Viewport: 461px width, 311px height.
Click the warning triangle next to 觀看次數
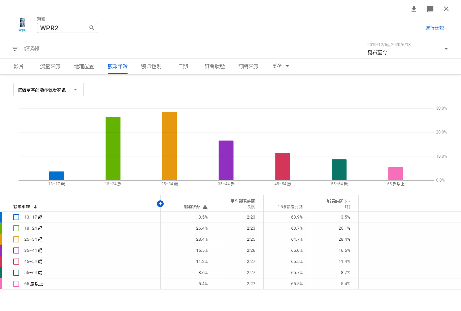coord(205,207)
